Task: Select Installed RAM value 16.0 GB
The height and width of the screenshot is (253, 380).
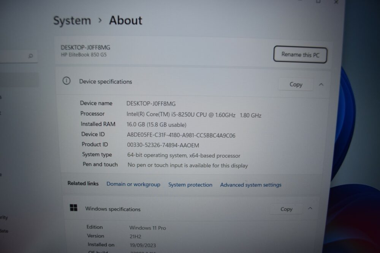Action: click(136, 124)
